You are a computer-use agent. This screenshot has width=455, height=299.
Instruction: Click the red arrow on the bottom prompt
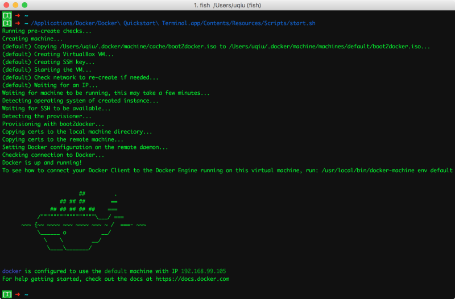click(x=18, y=294)
